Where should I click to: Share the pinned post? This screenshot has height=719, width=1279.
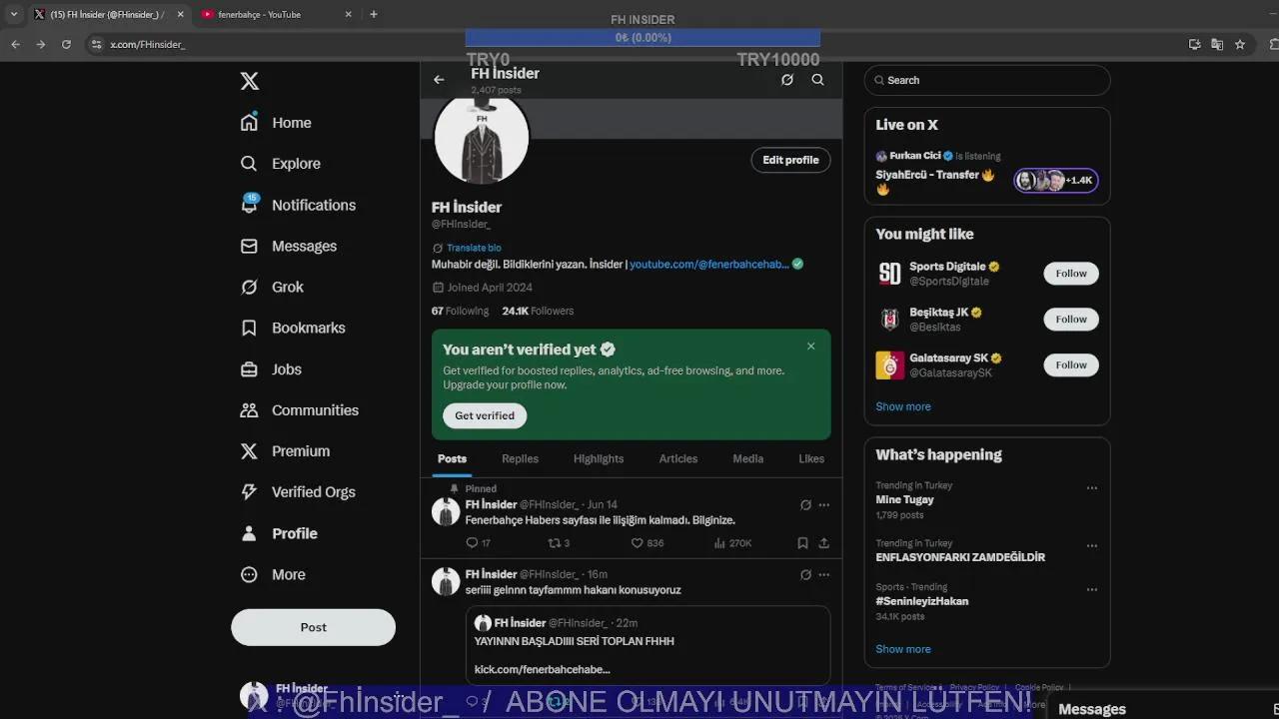[823, 543]
